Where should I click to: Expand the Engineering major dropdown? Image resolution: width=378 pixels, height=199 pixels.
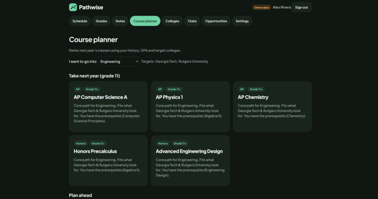coord(118,61)
